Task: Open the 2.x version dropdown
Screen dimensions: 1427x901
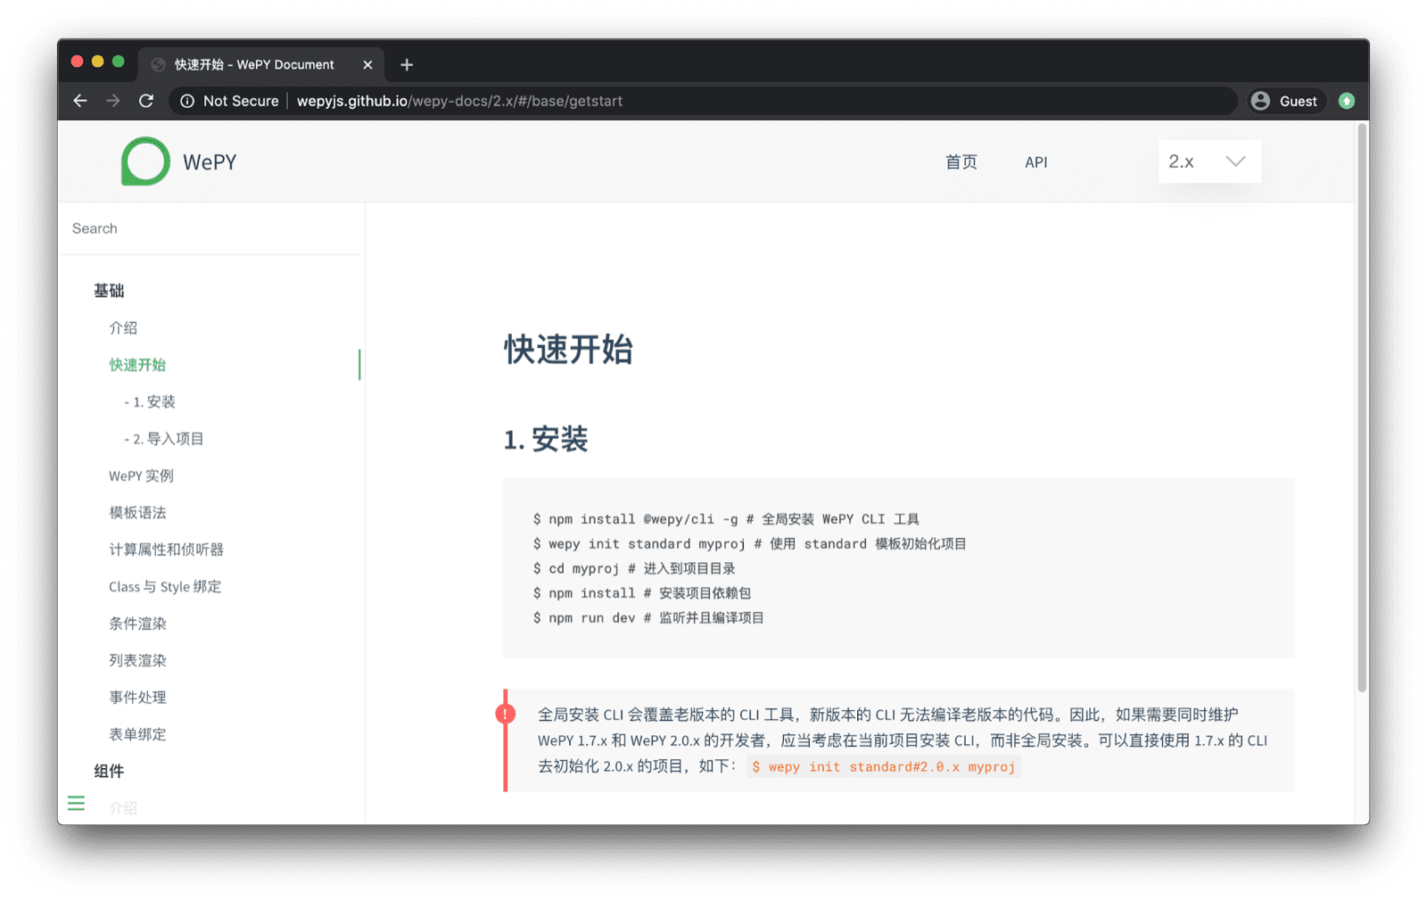Action: point(1208,161)
